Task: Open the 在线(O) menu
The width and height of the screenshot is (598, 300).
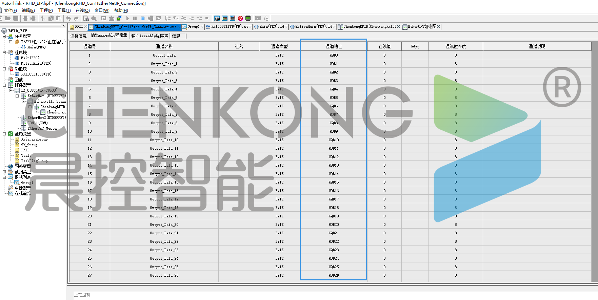Action: point(82,10)
